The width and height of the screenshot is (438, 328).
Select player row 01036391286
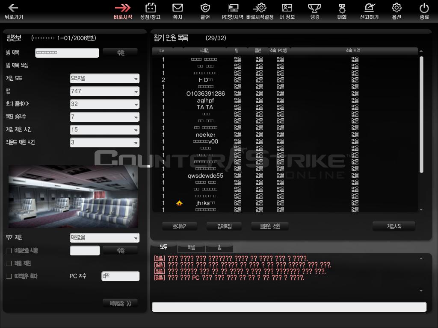click(285, 94)
